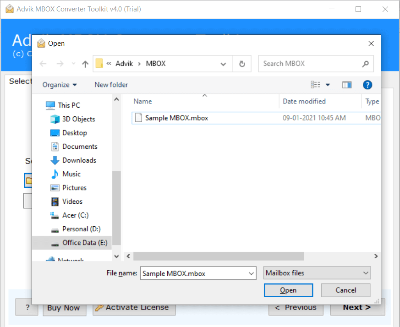Click date 09-01-2021 10:45 AM cell
Screen dimensions: 400x327
[x=314, y=118]
